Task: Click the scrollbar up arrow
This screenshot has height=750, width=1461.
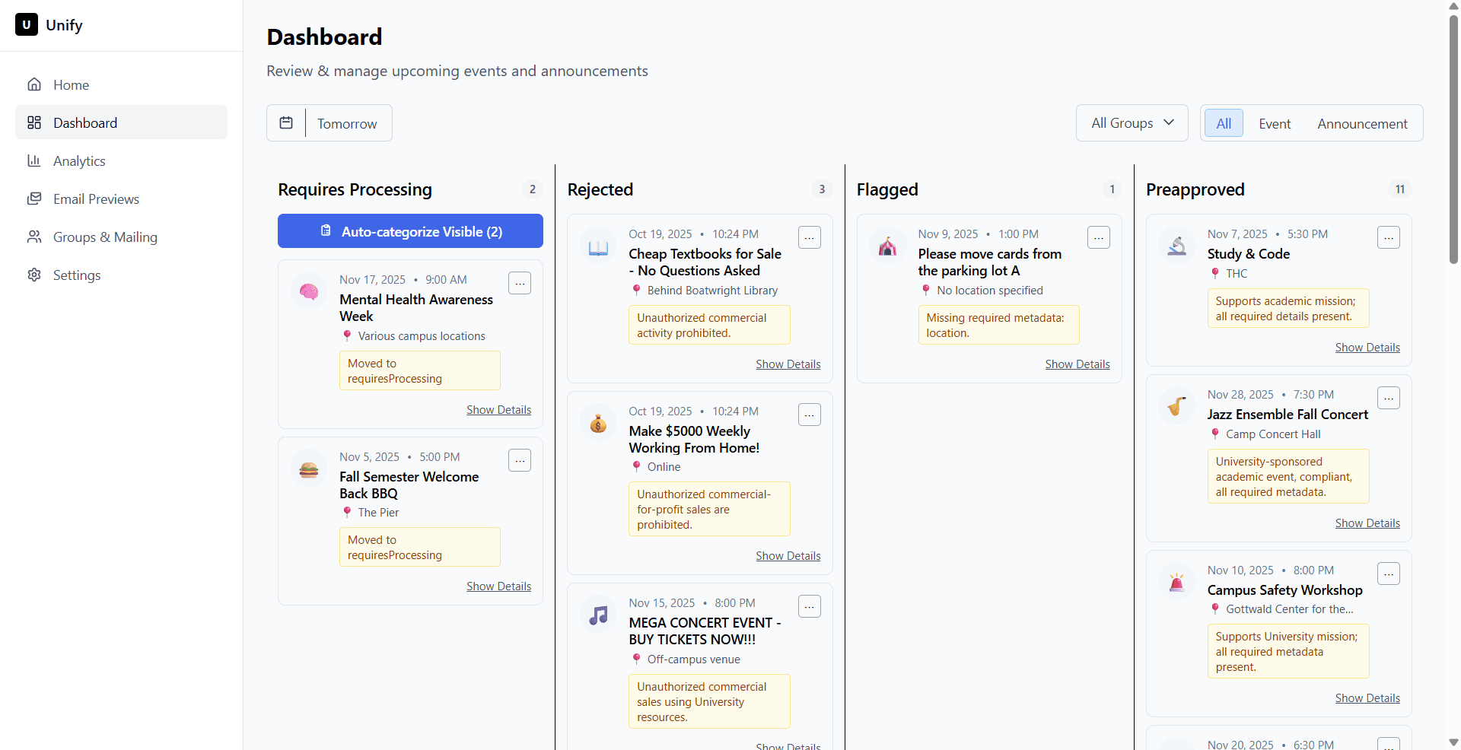Action: click(x=1453, y=6)
